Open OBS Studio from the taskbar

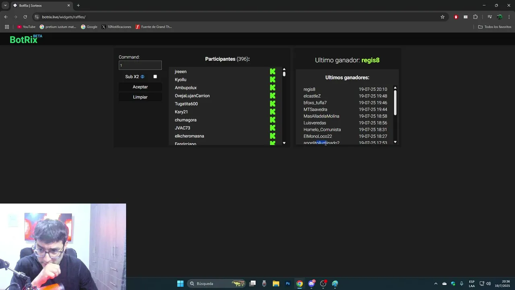[323, 284]
